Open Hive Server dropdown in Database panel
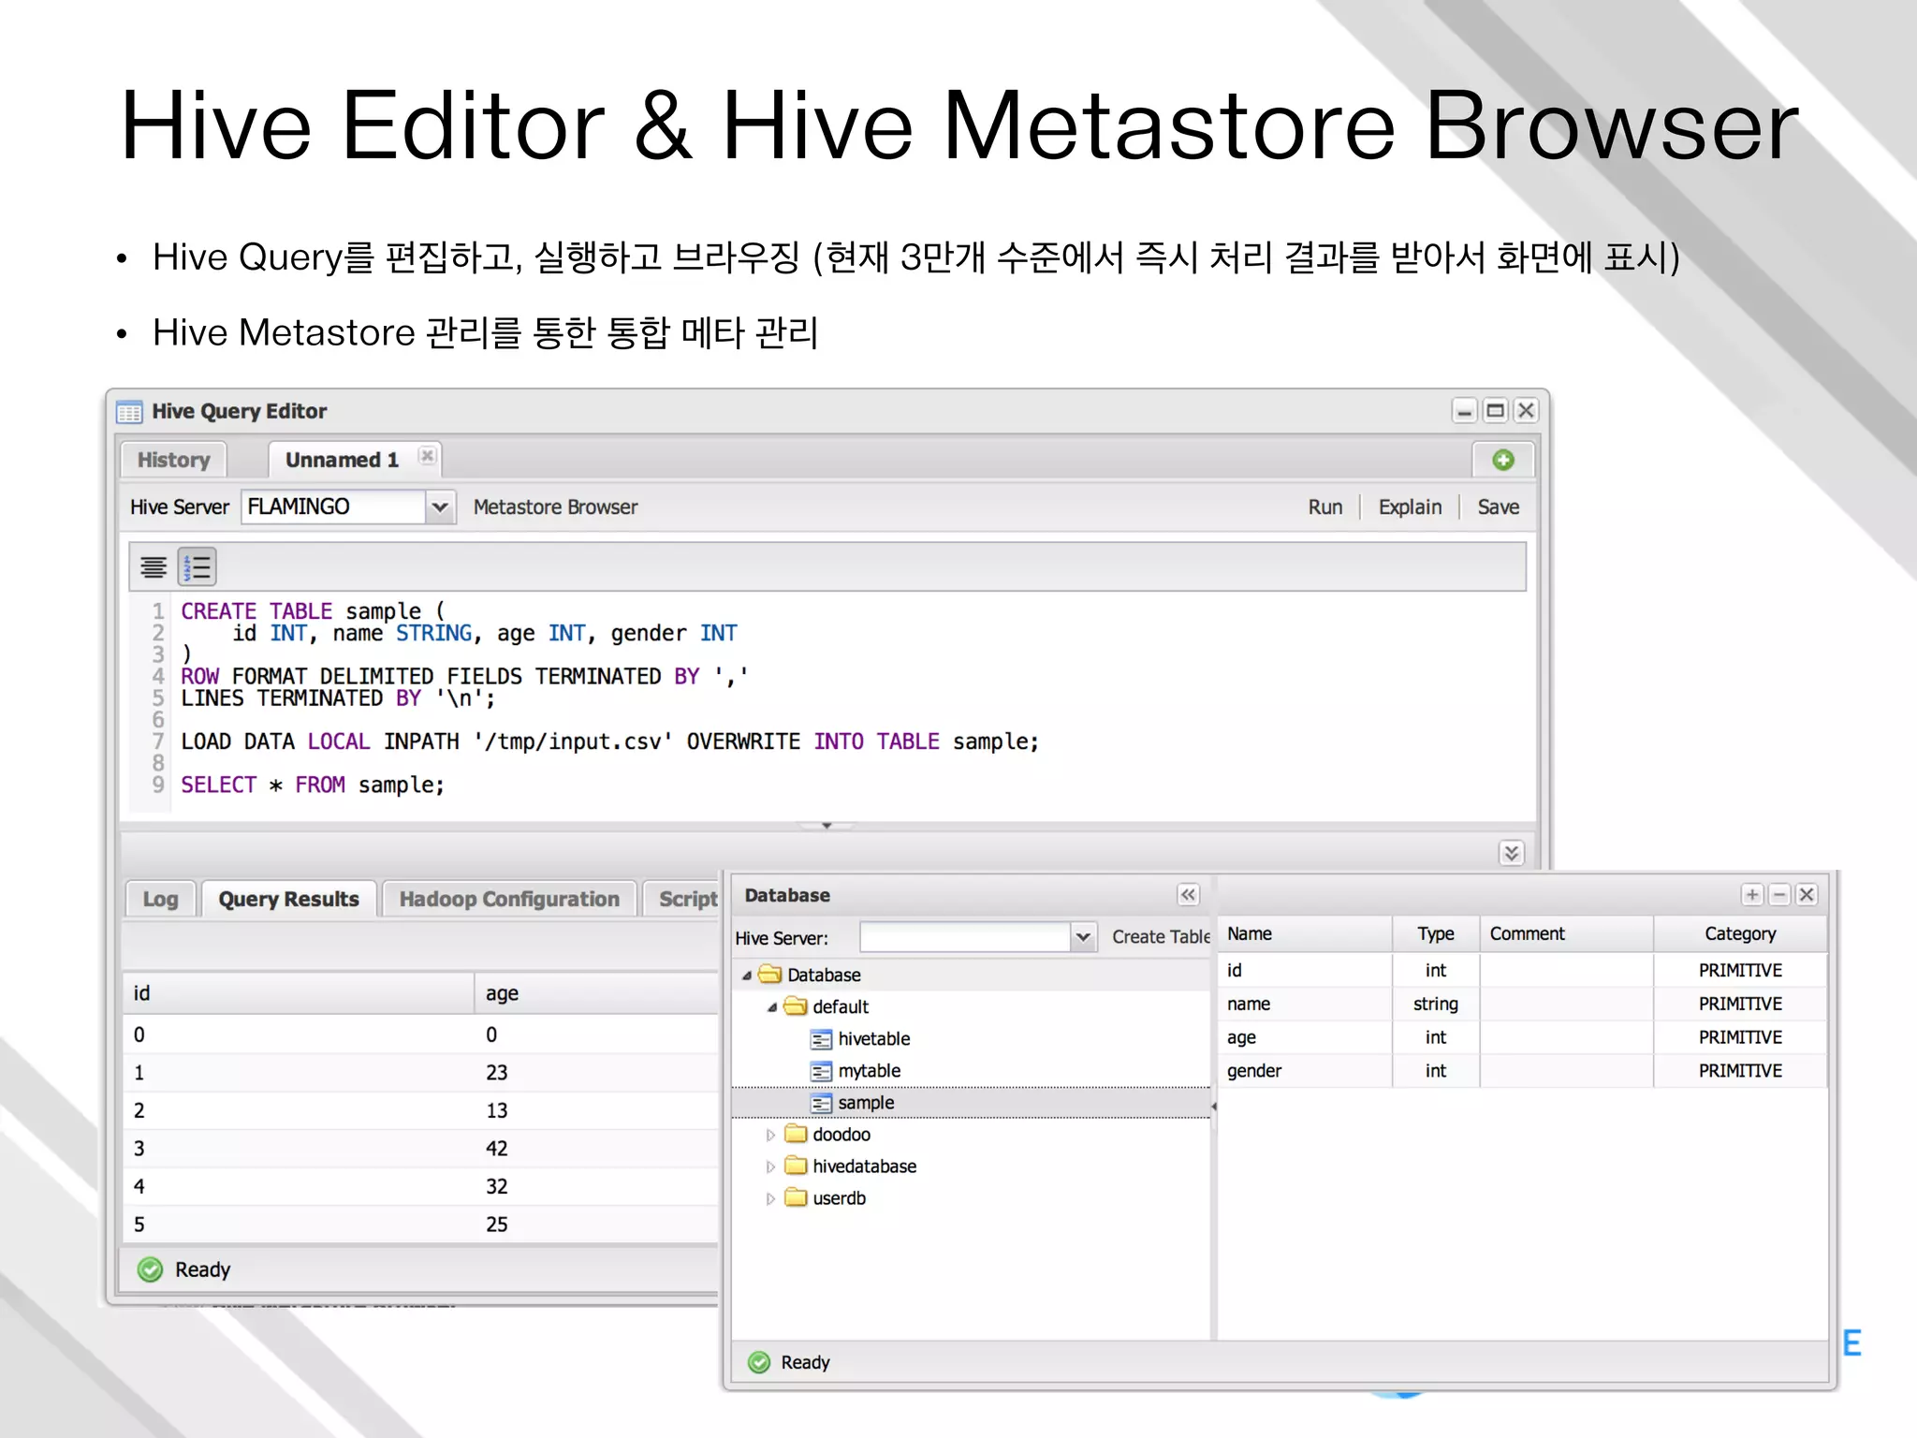The width and height of the screenshot is (1917, 1438). coord(1083,937)
